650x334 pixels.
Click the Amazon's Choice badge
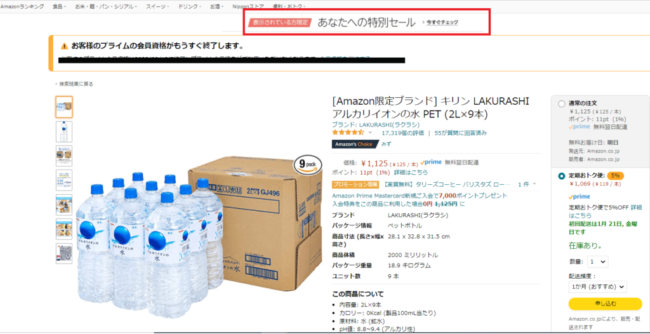point(355,144)
